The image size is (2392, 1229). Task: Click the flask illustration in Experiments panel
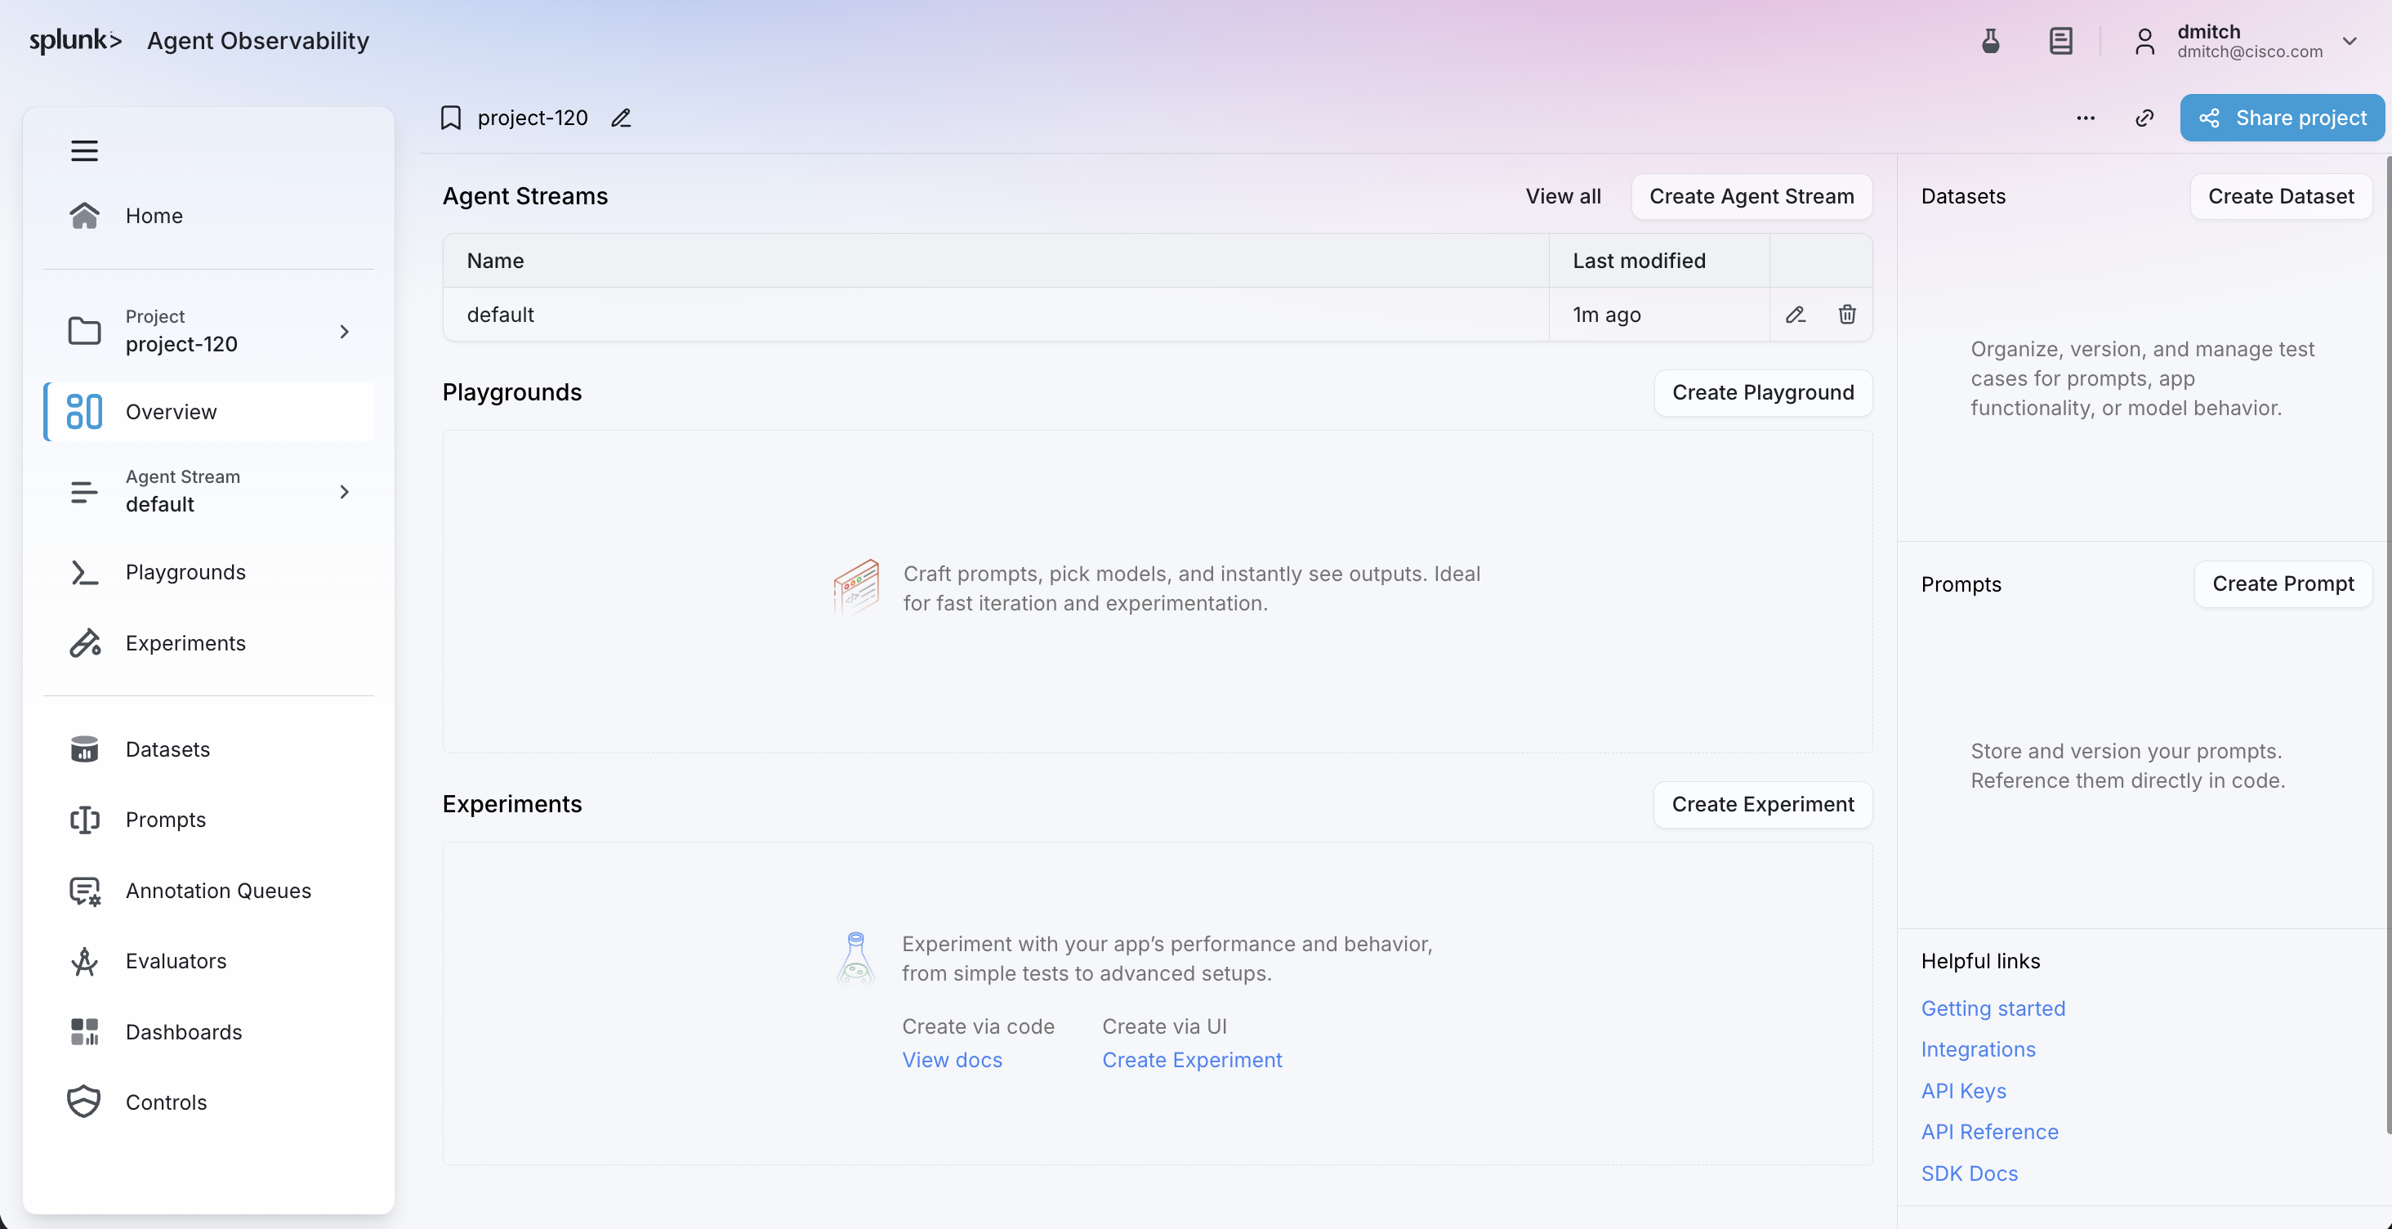click(x=855, y=958)
